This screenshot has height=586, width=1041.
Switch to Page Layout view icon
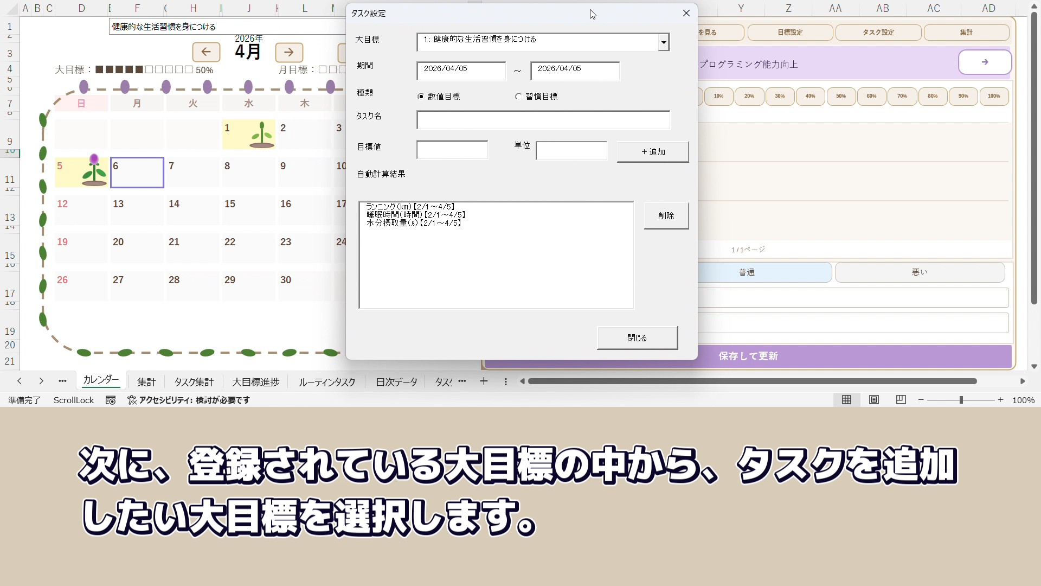[x=874, y=400]
